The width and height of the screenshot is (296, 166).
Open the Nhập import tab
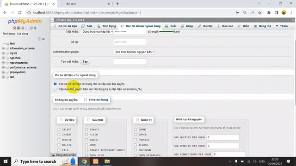(x=187, y=26)
